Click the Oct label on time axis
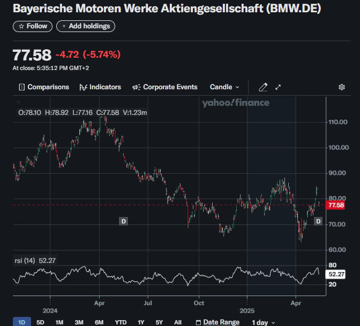The width and height of the screenshot is (360, 326). [199, 303]
